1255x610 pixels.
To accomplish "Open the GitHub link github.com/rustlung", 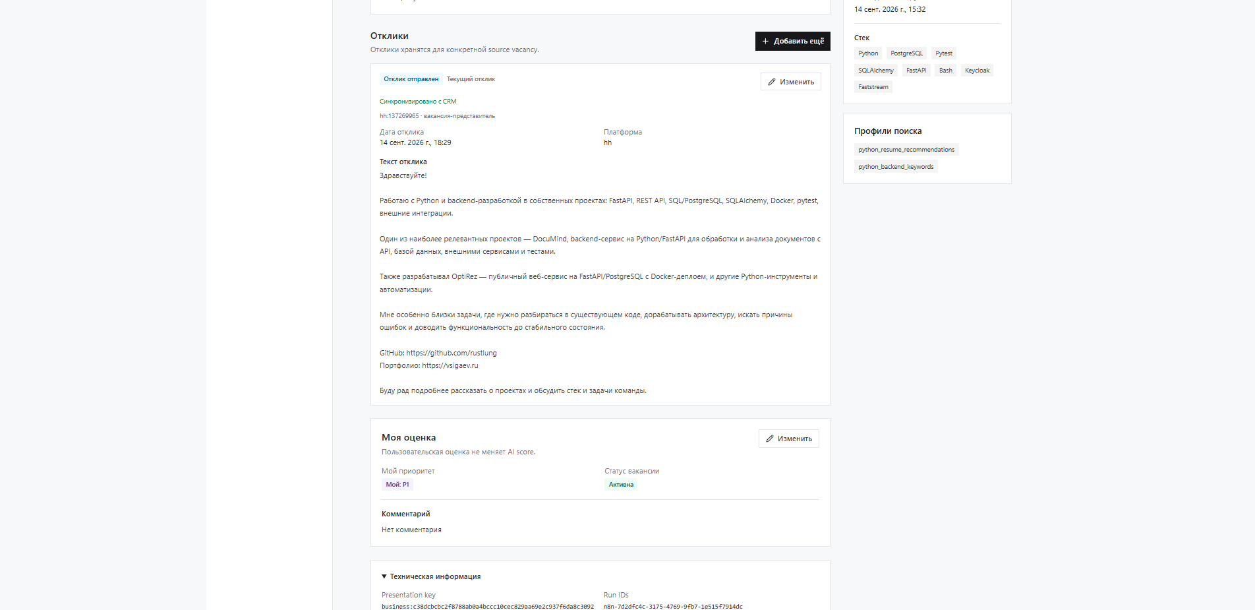I will click(x=452, y=353).
